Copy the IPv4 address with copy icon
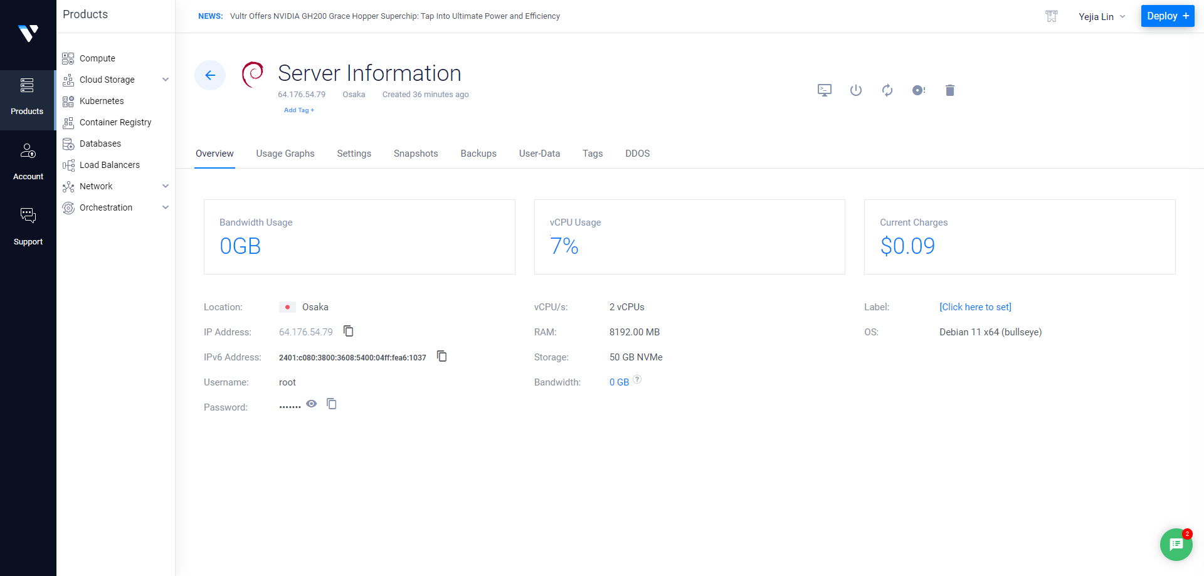The height and width of the screenshot is (576, 1204). pos(349,331)
